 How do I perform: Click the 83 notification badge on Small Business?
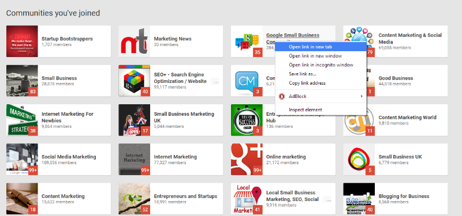pos(33,92)
